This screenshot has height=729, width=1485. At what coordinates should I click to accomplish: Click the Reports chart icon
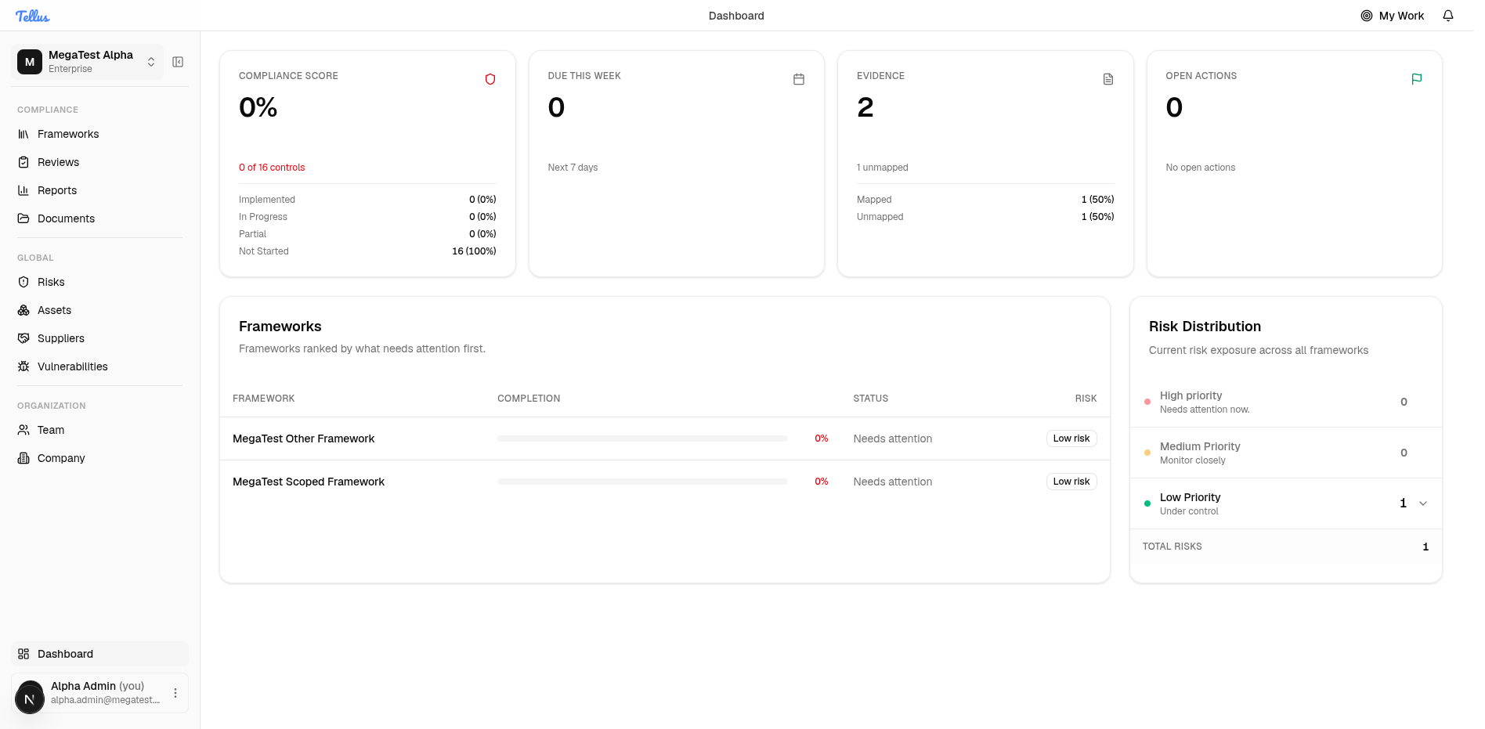(23, 190)
